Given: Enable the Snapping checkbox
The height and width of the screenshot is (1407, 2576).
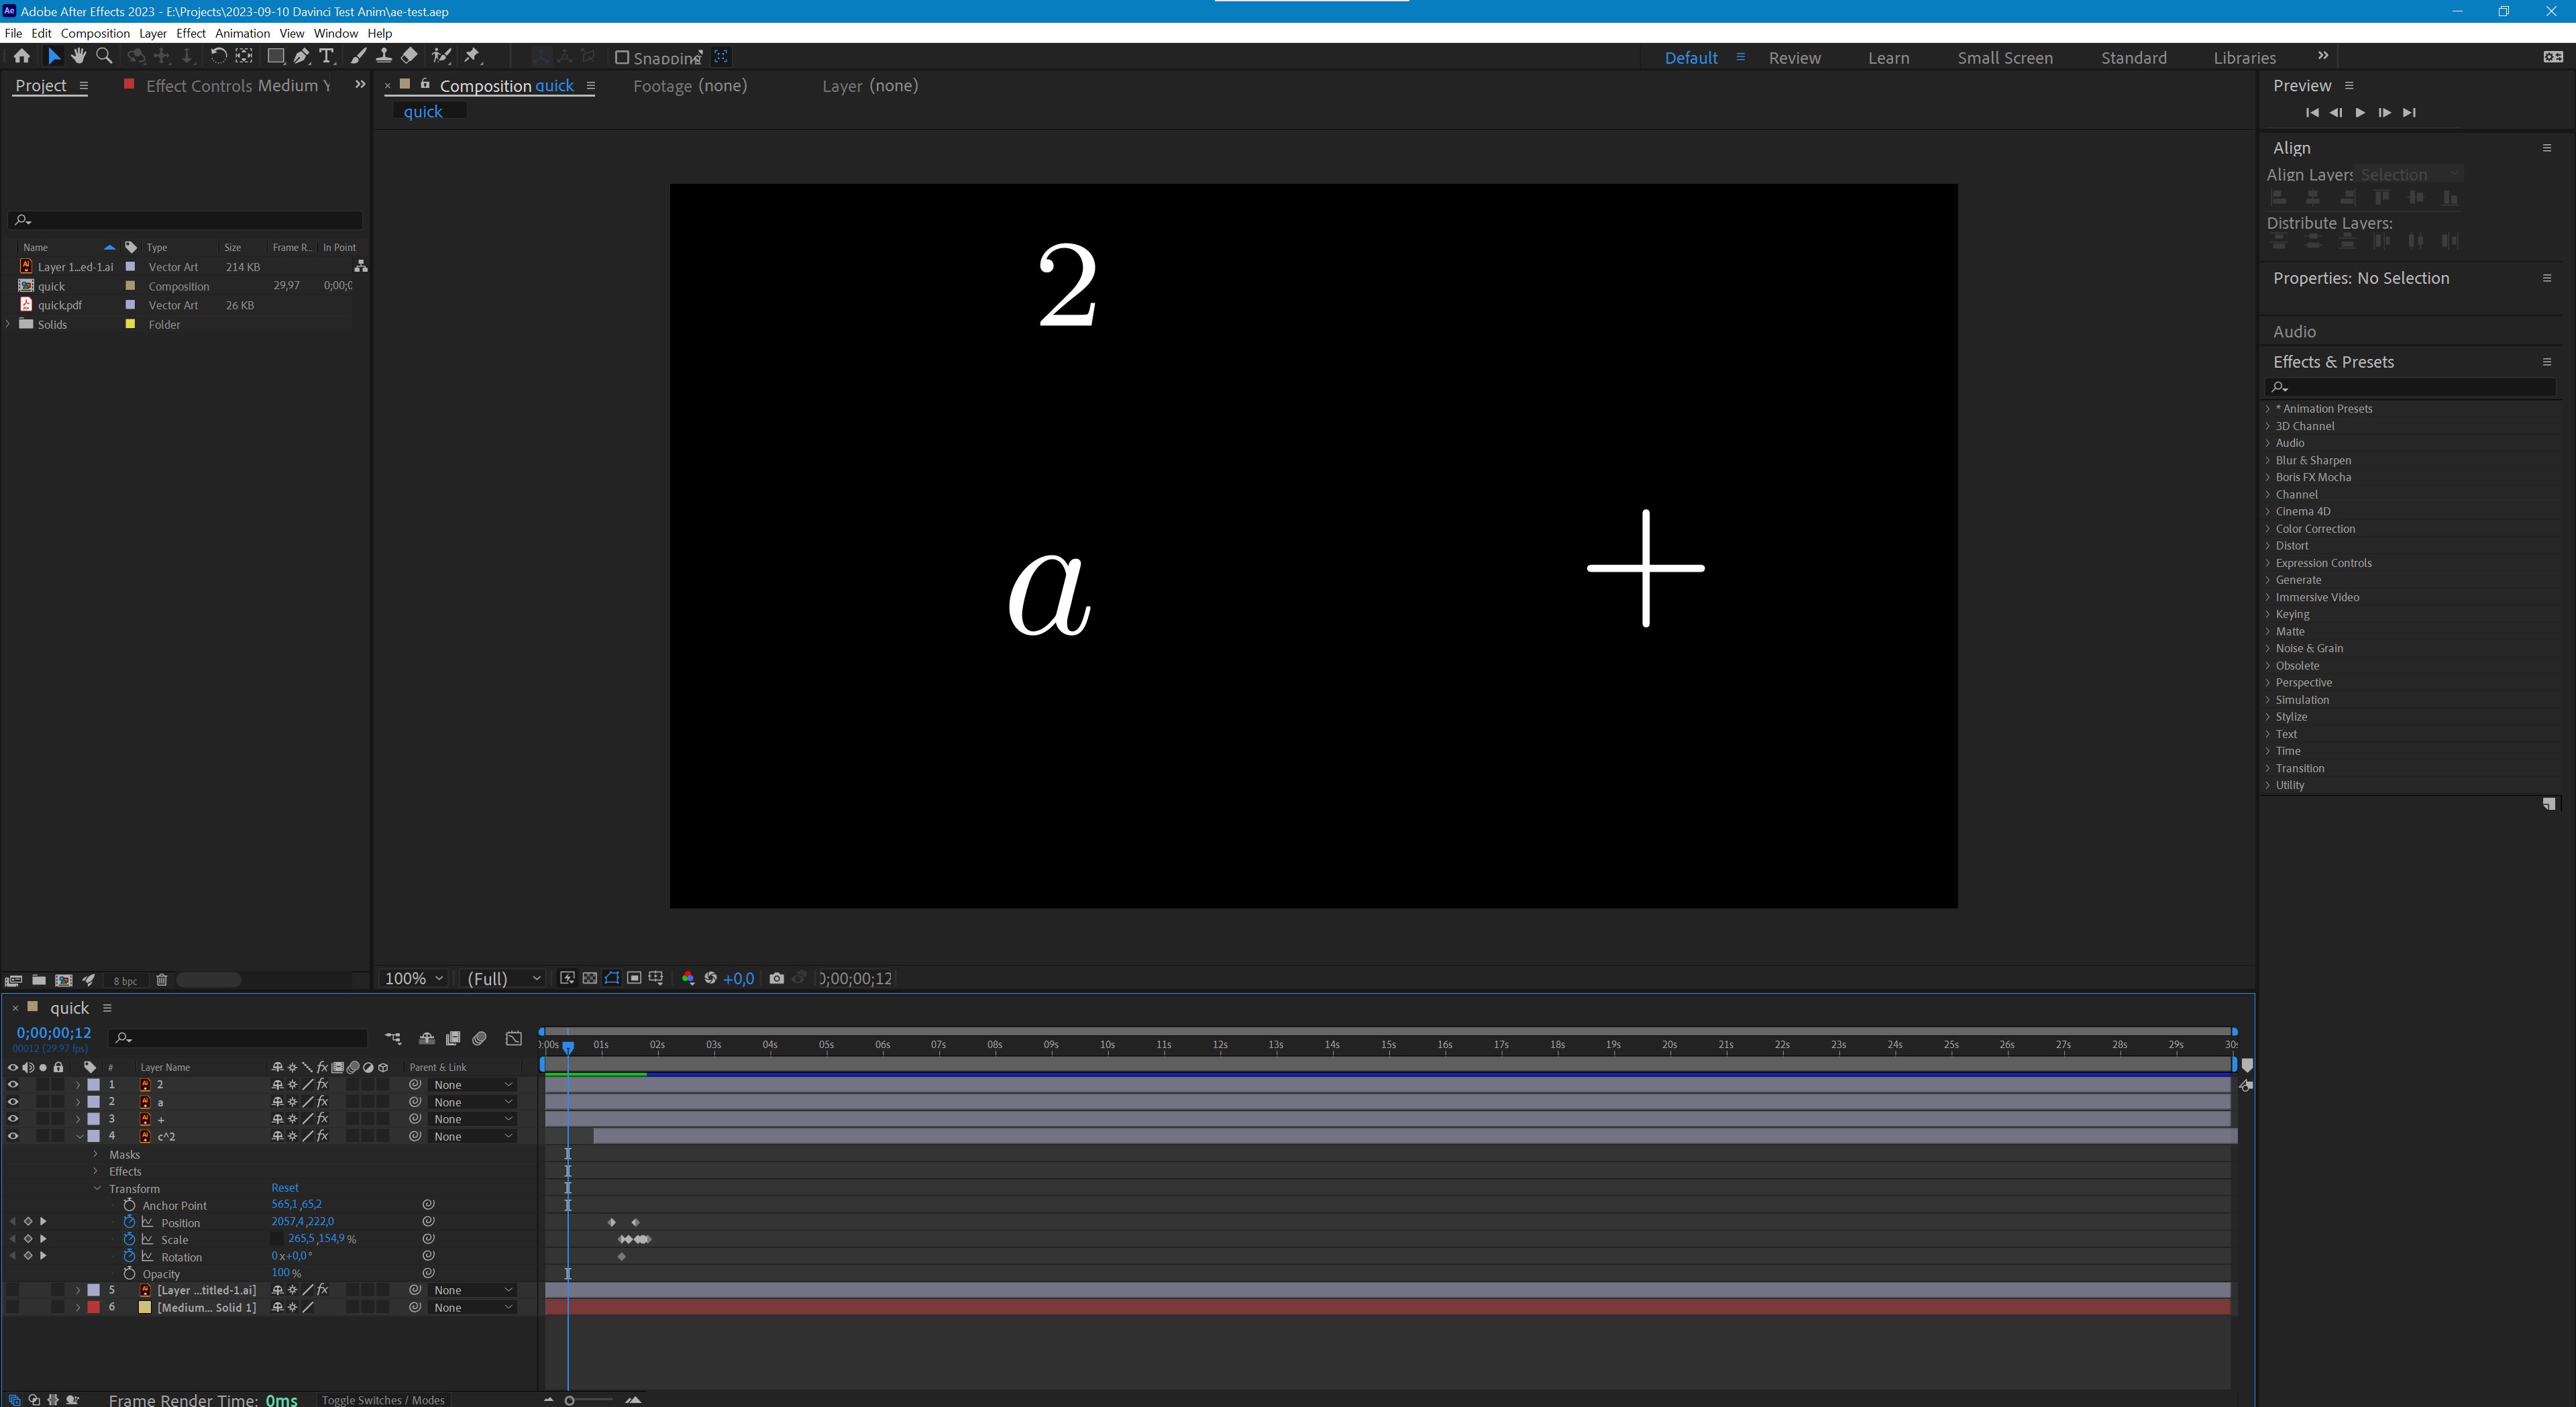Looking at the screenshot, I should [x=622, y=57].
